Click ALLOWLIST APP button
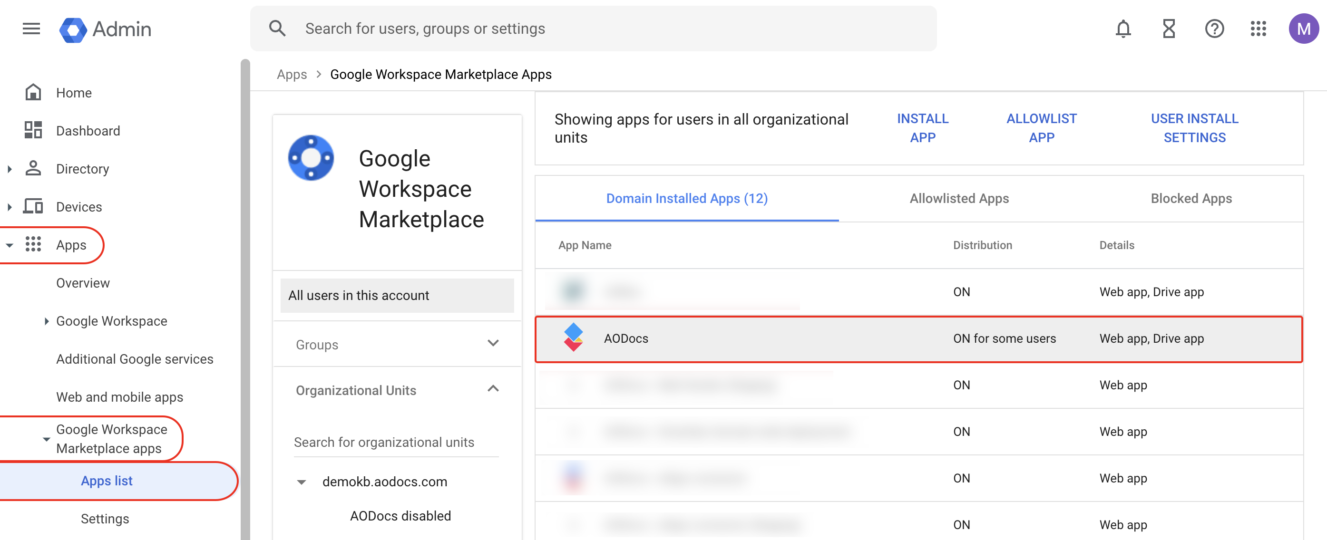Viewport: 1327px width, 540px height. pos(1041,128)
